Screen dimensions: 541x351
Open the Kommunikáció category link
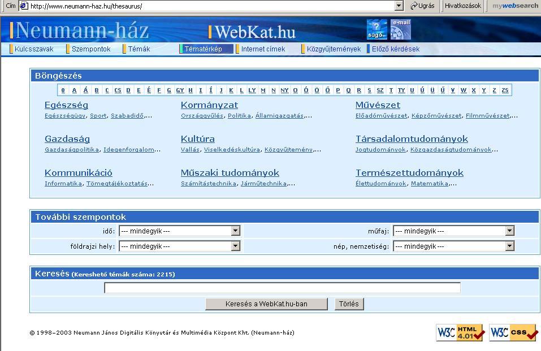click(79, 172)
